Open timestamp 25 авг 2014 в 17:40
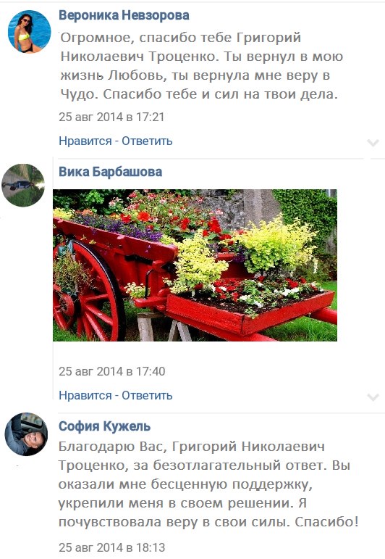 pyautogui.click(x=111, y=371)
